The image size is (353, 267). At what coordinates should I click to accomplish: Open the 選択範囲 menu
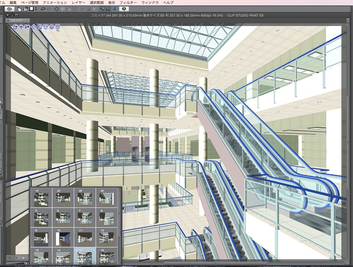[97, 2]
